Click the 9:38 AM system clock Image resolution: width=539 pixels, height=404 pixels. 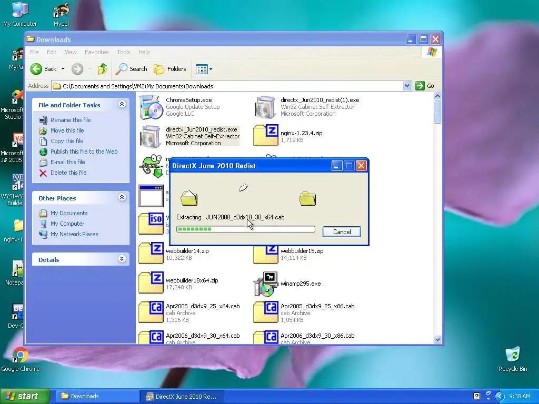[520, 397]
